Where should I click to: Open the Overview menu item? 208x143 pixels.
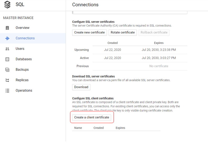22,28
